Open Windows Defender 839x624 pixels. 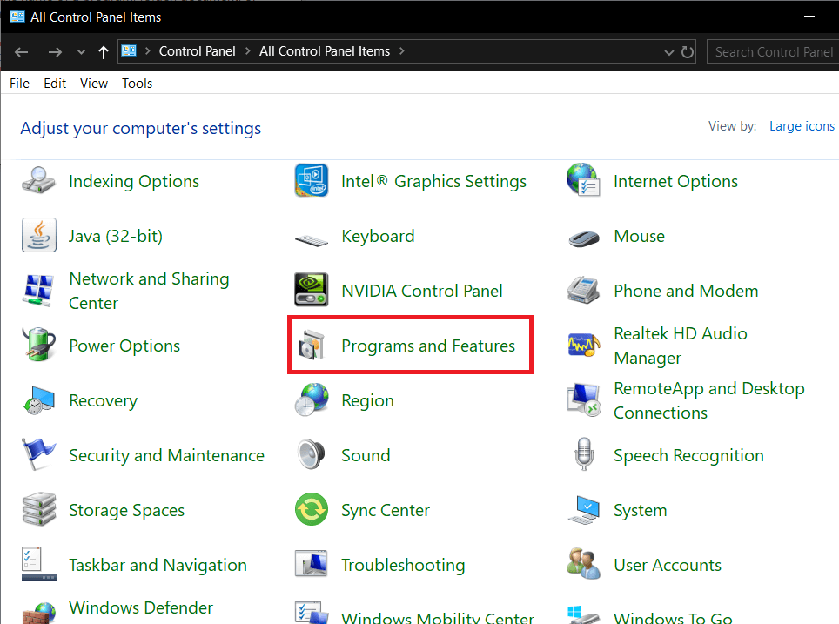point(140,607)
